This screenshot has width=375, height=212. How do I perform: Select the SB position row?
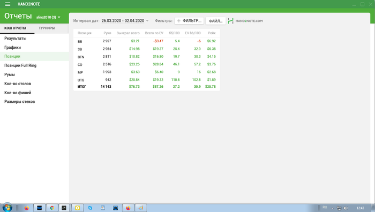[x=147, y=49]
